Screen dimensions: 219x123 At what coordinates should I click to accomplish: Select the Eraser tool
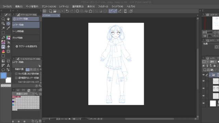tap(8, 47)
